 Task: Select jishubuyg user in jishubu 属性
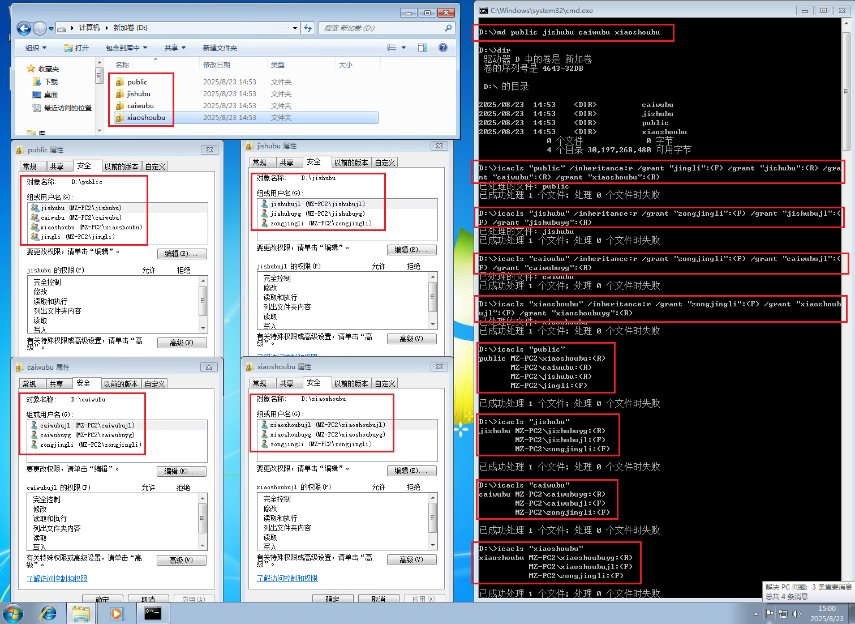313,213
